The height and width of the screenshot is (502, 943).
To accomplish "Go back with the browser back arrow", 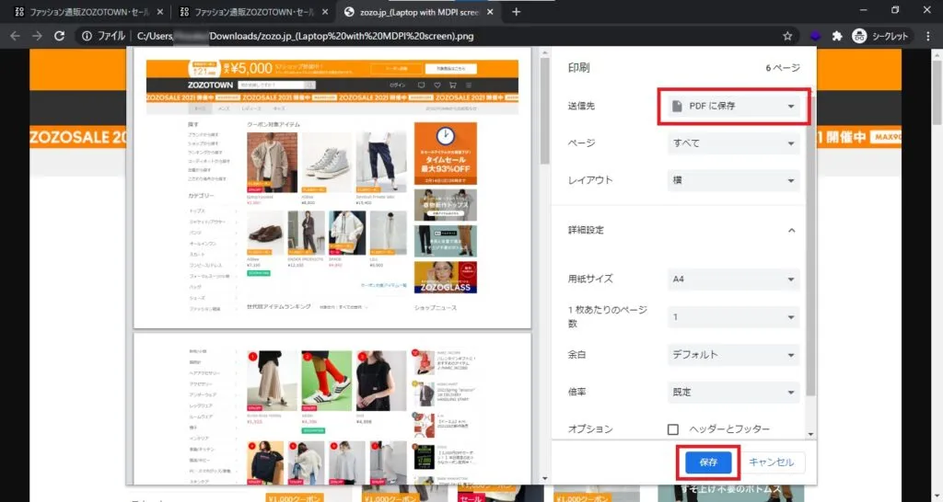I will (x=15, y=36).
